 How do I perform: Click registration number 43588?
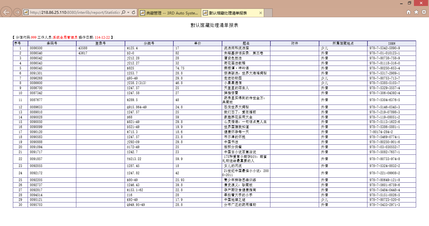pyautogui.click(x=83, y=48)
